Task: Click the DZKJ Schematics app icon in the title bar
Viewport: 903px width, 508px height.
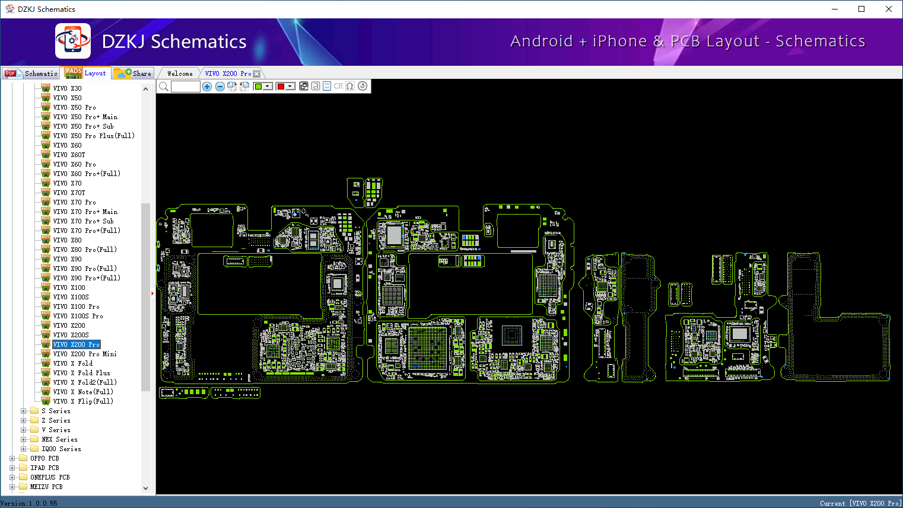Action: click(x=9, y=9)
